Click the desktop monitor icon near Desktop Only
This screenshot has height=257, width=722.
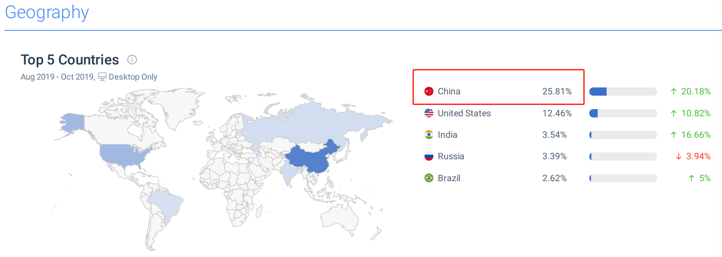click(x=102, y=77)
